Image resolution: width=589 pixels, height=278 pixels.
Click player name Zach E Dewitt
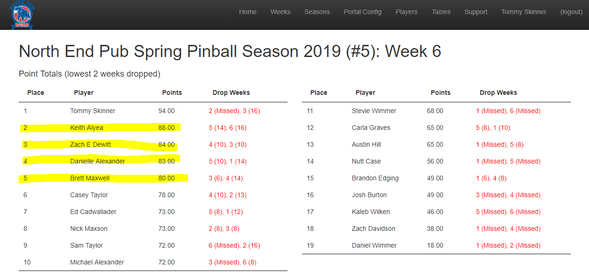tap(91, 144)
